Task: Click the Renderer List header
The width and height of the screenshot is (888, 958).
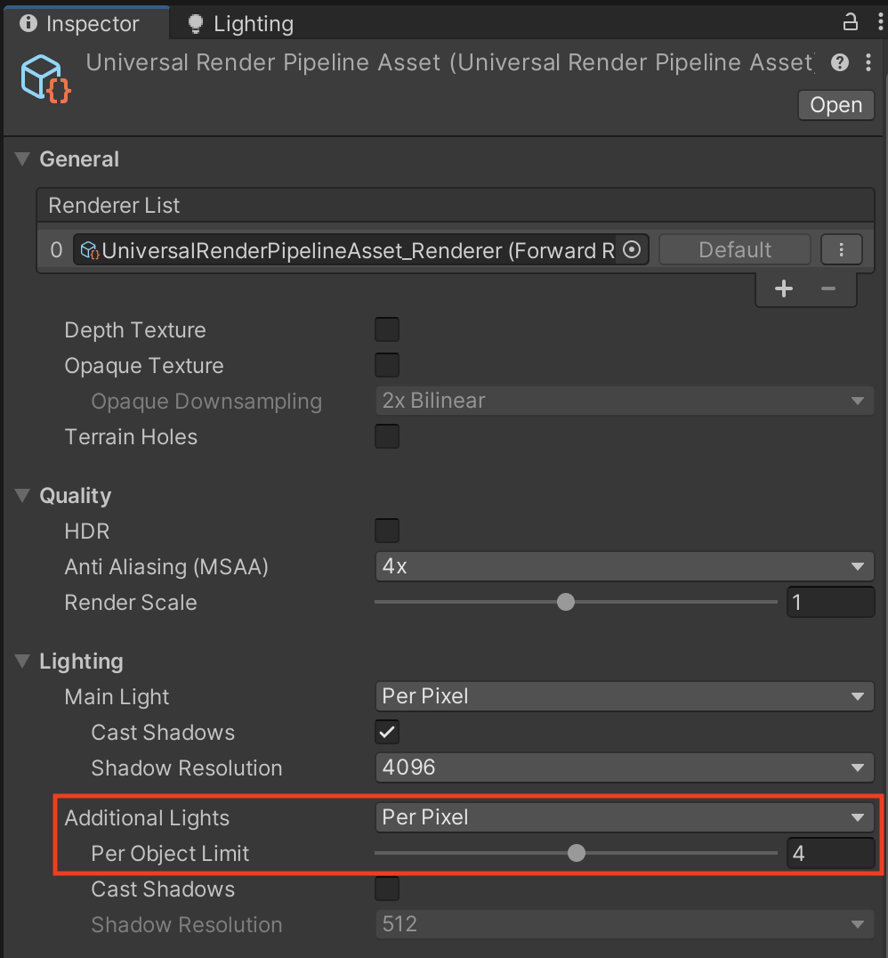Action: pyautogui.click(x=455, y=206)
